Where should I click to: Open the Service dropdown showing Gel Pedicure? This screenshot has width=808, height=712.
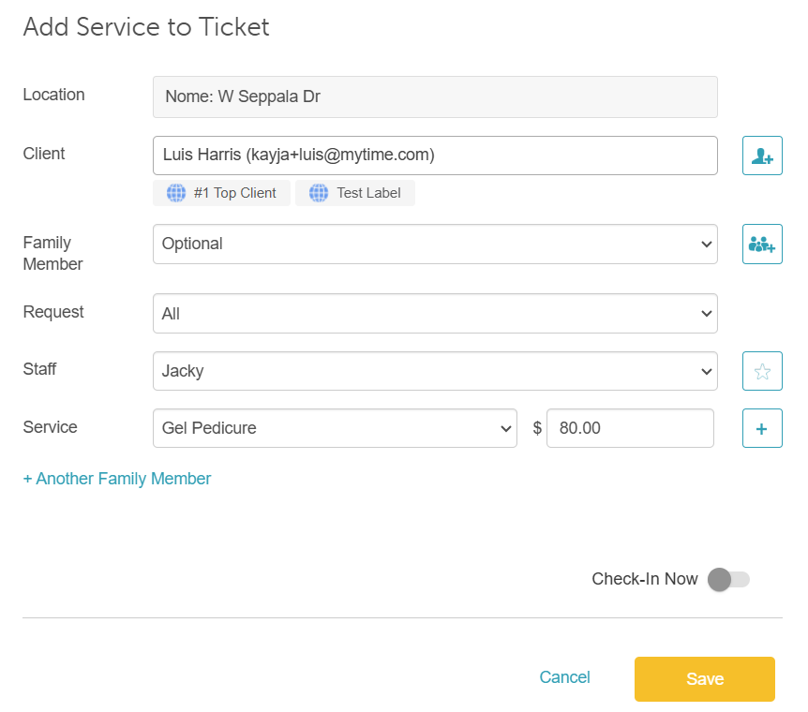pyautogui.click(x=335, y=428)
